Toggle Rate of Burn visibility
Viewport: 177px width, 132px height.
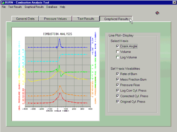[118, 74]
